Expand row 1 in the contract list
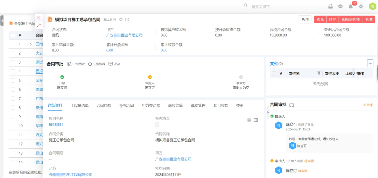Screen dimensions: 378x178 point(31,44)
